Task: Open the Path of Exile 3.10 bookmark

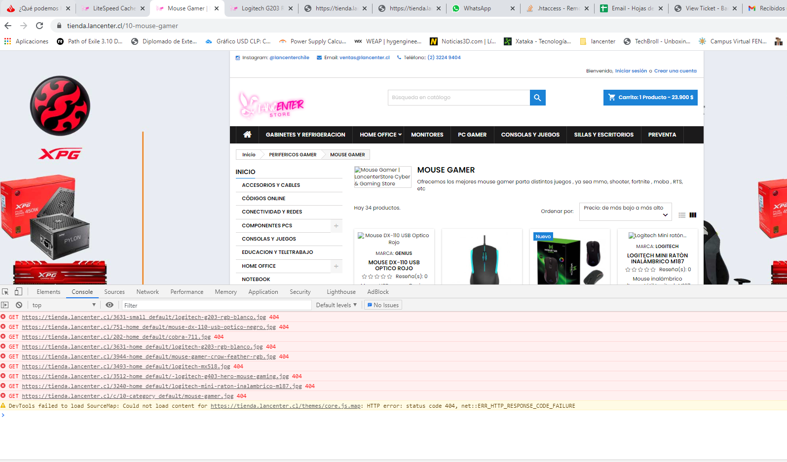Action: [90, 41]
